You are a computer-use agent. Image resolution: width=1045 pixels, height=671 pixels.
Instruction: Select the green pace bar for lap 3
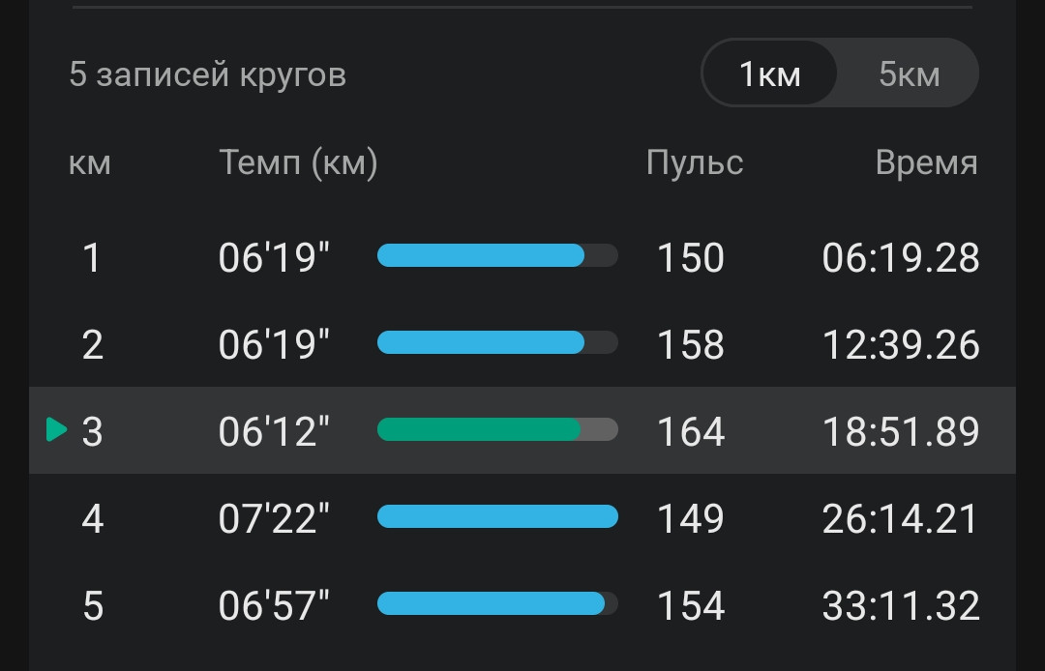(x=497, y=429)
